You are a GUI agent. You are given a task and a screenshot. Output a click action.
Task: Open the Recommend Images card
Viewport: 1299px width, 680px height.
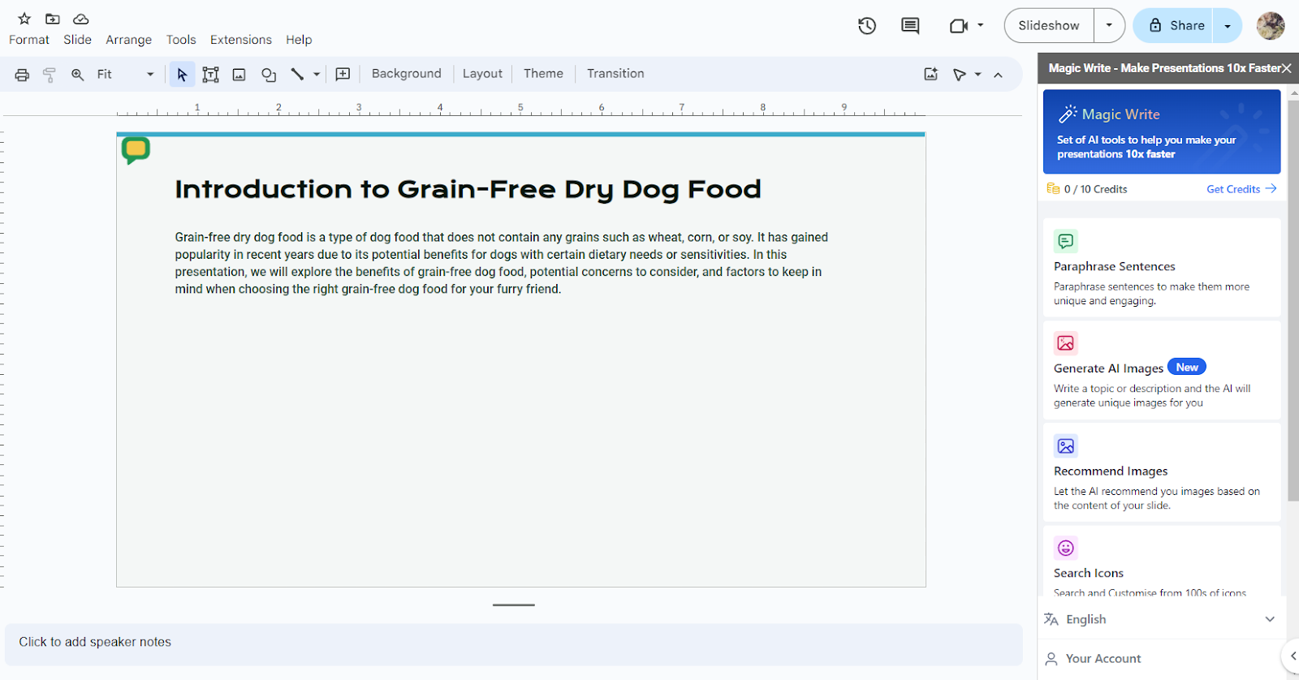tap(1162, 472)
